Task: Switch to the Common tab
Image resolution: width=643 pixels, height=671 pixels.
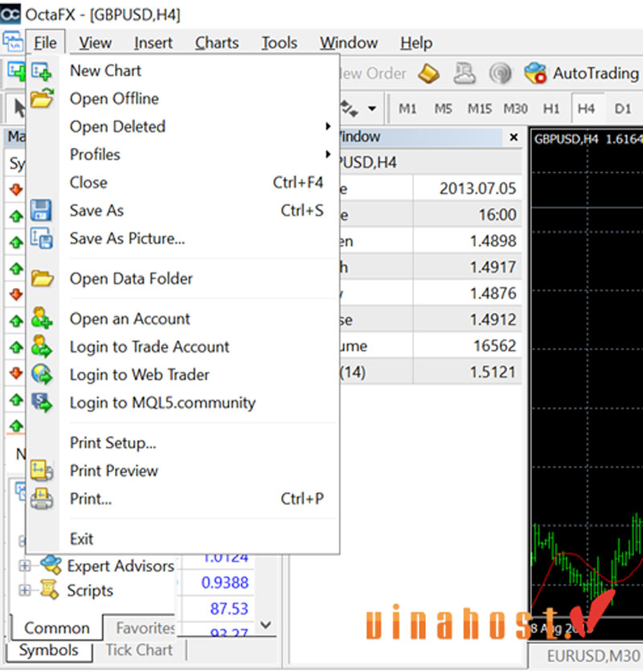Action: click(x=57, y=628)
